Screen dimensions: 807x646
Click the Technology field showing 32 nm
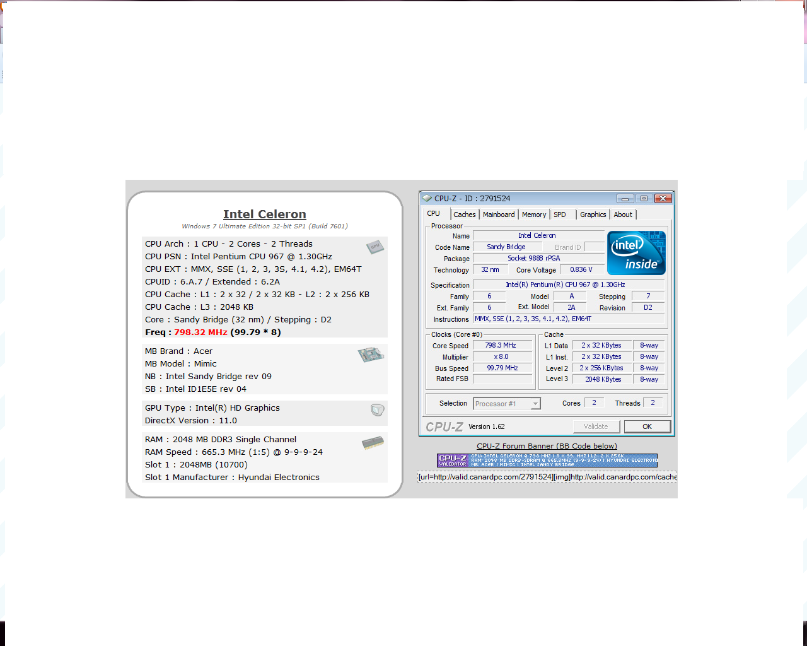point(491,270)
